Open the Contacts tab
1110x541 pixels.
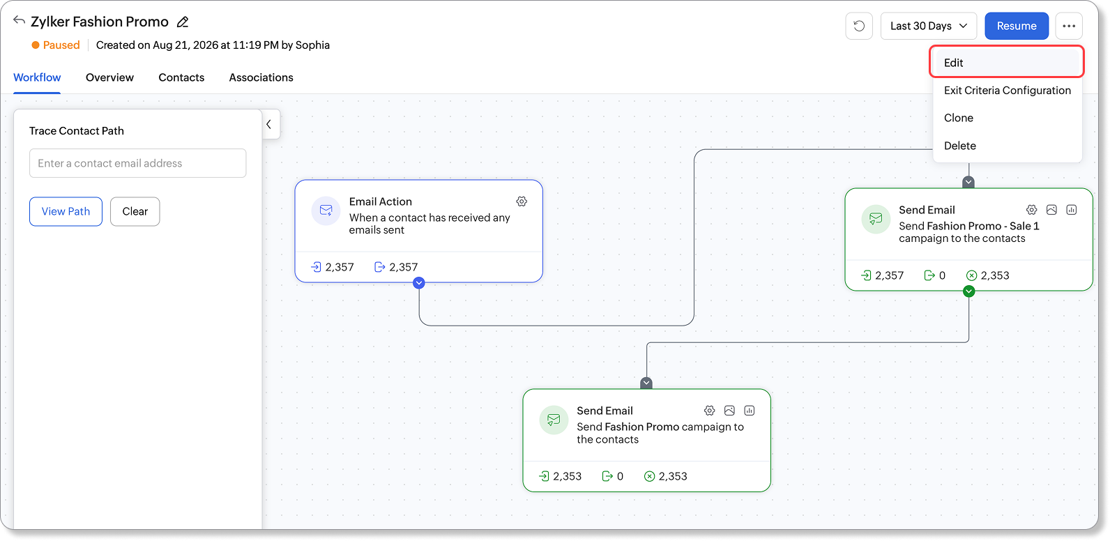pos(181,77)
